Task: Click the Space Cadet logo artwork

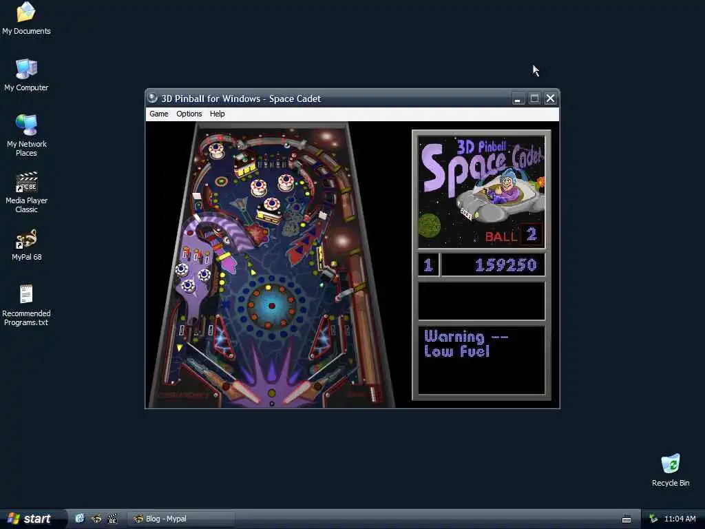Action: pyautogui.click(x=481, y=192)
